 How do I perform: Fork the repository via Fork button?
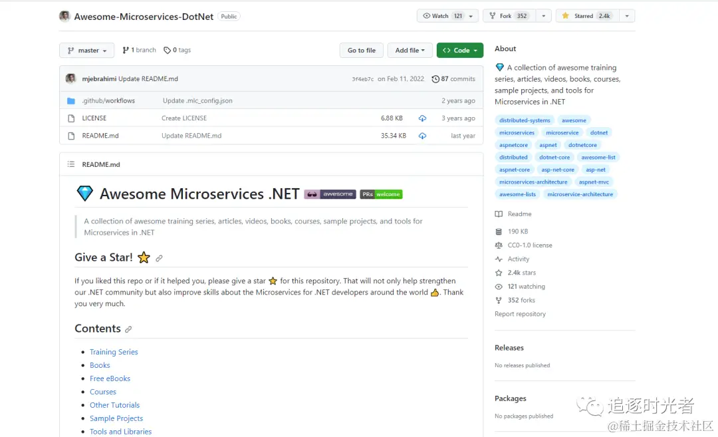[509, 16]
